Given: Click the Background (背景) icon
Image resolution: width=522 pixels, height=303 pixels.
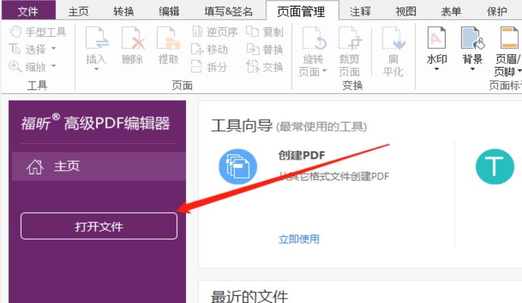Looking at the screenshot, I should [x=472, y=38].
